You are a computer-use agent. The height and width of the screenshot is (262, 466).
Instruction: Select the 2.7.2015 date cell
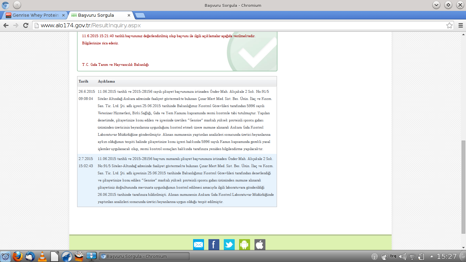(x=86, y=162)
